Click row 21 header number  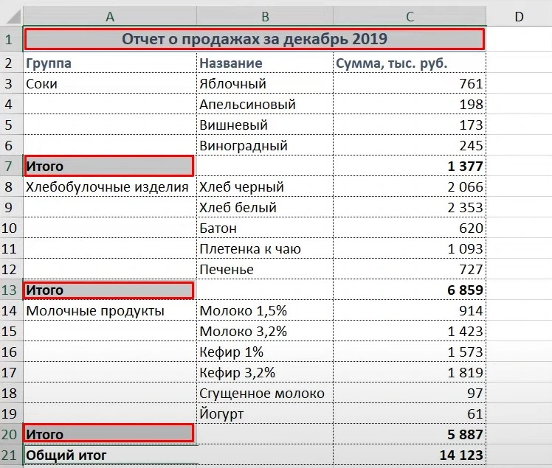coord(11,455)
